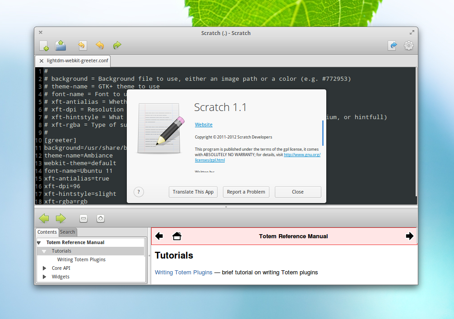Open the Share menu icon

(x=393, y=46)
